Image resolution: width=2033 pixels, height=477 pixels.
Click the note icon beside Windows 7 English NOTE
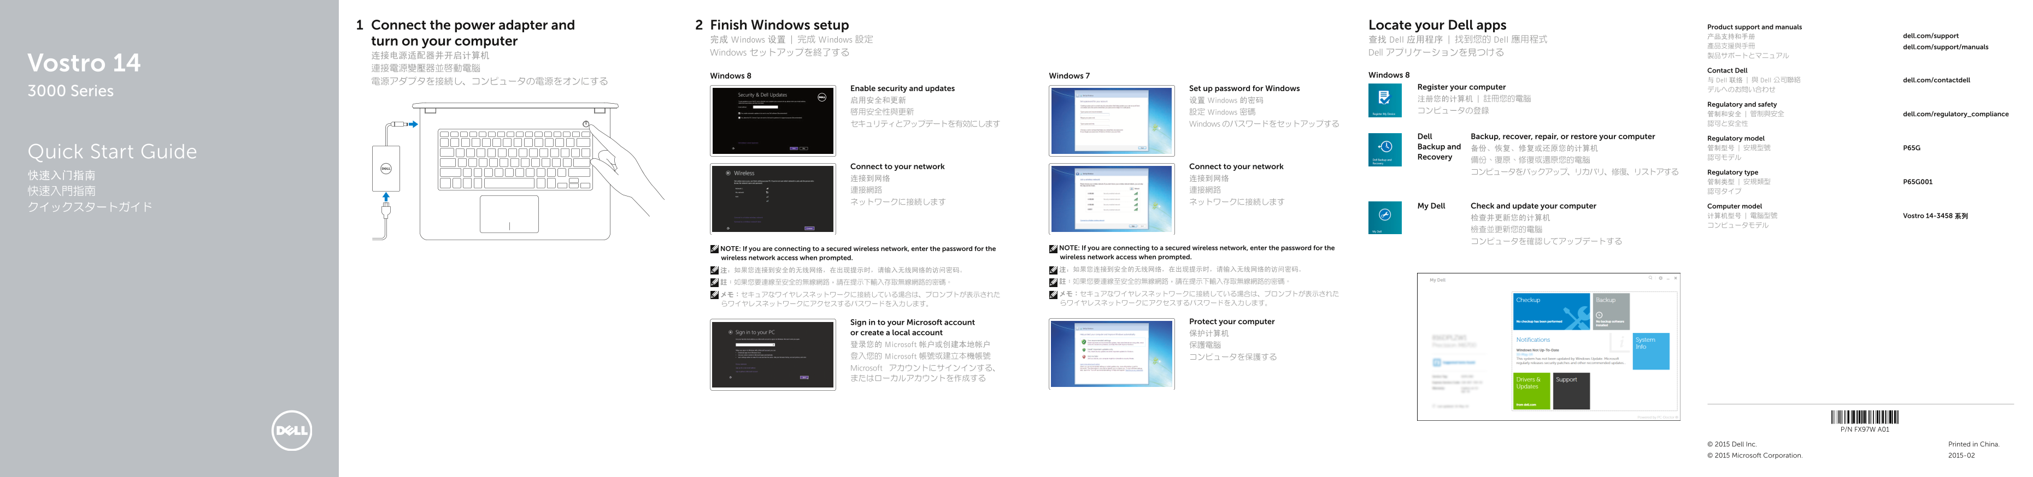pos(1053,248)
